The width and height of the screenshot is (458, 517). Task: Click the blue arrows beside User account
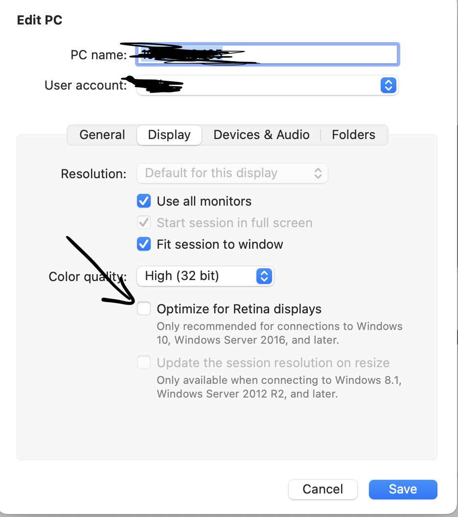(388, 85)
